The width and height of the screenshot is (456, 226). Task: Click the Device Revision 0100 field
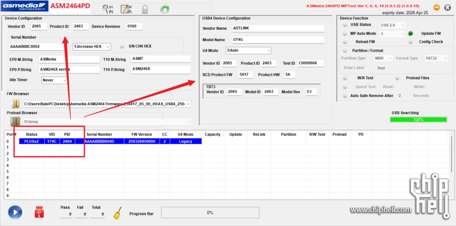[x=134, y=26]
